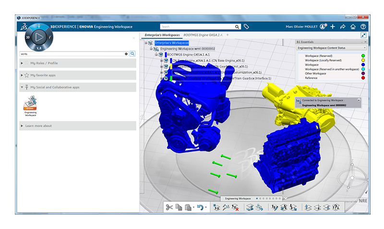Click the scissors cut icon

point(169,207)
